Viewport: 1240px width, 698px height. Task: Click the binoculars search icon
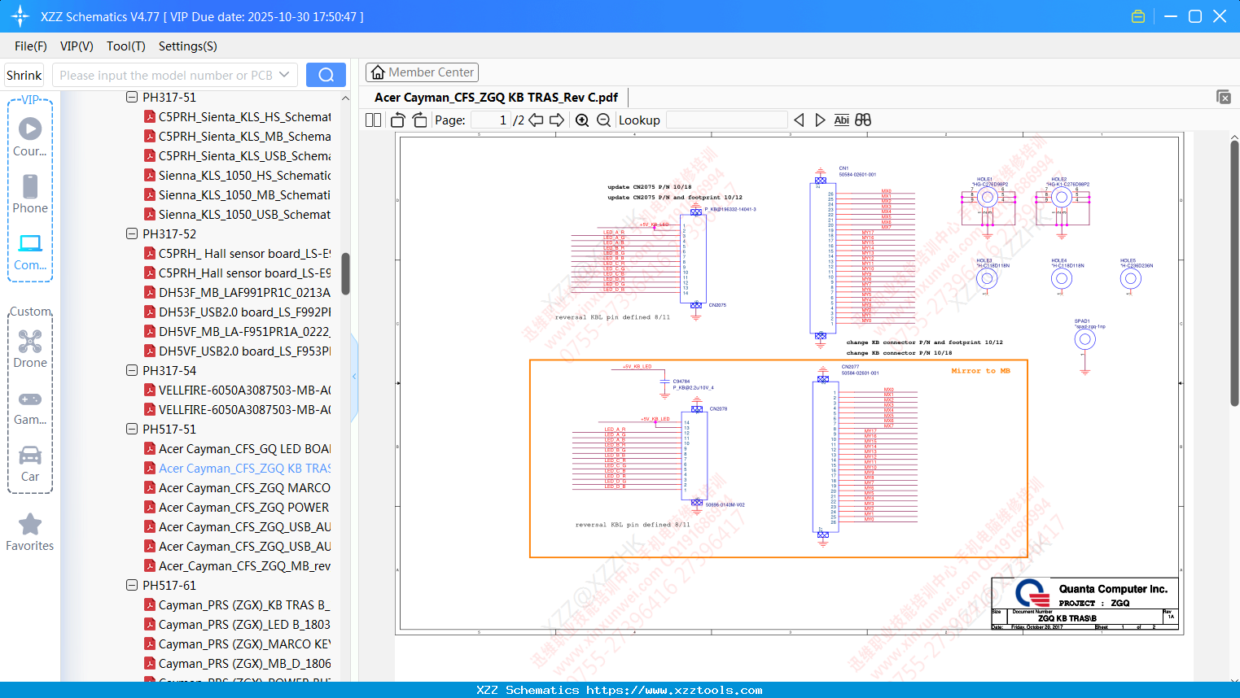pyautogui.click(x=863, y=120)
